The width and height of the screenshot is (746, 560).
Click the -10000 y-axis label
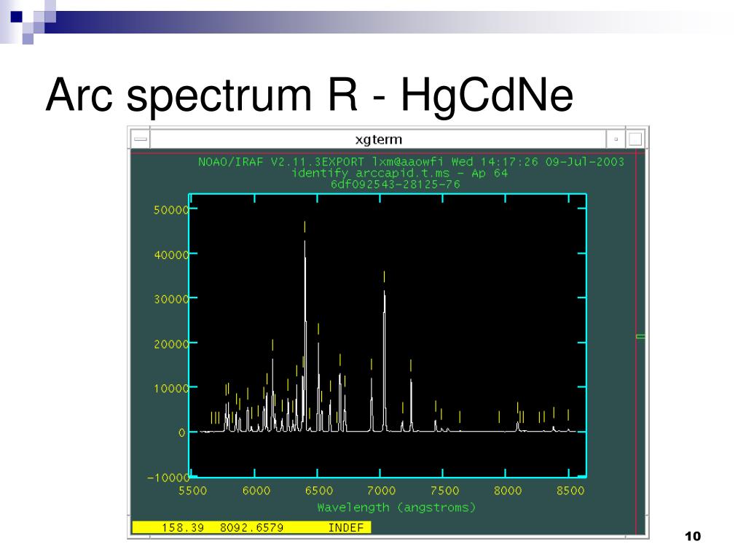click(x=168, y=478)
